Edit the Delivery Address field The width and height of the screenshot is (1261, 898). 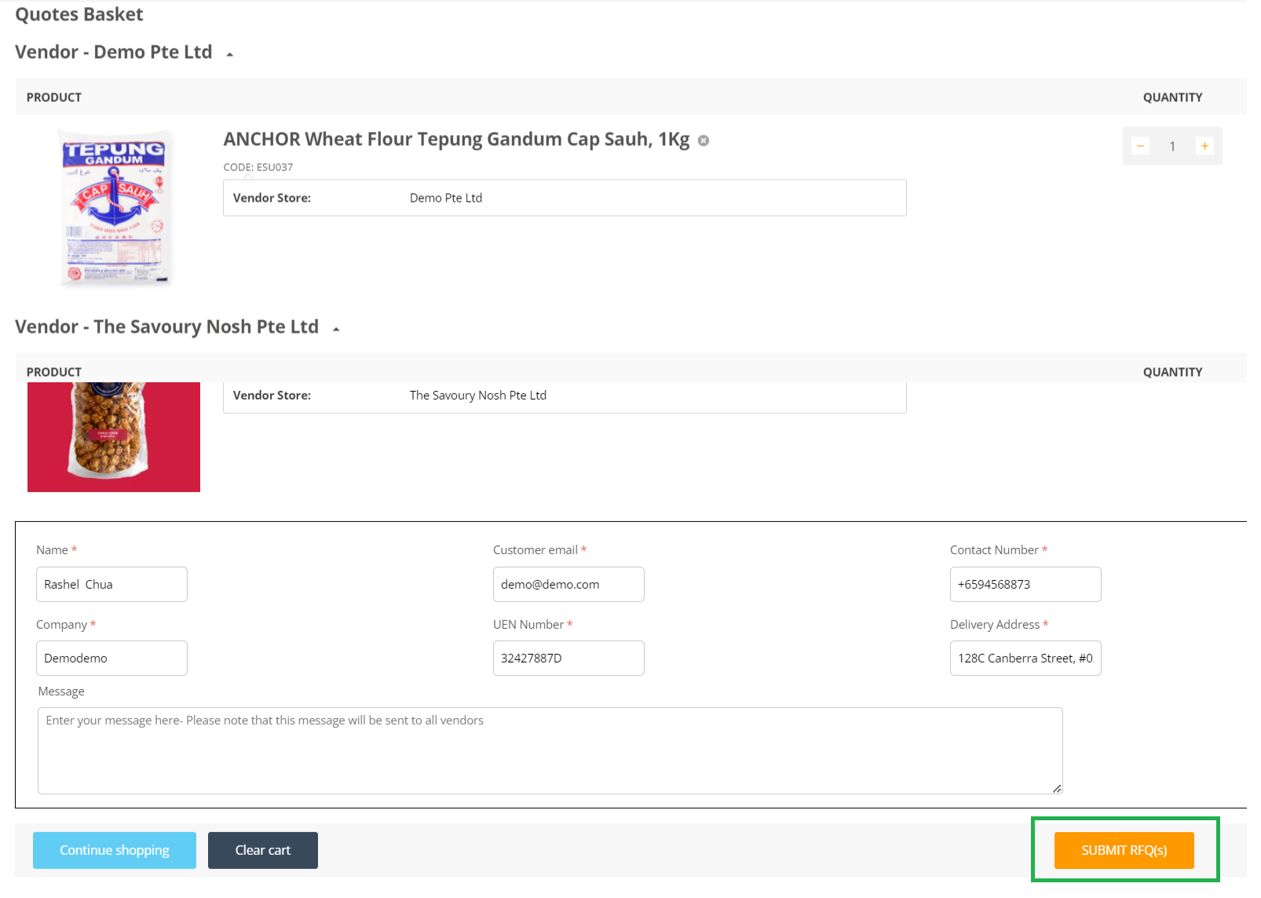[x=1025, y=658]
